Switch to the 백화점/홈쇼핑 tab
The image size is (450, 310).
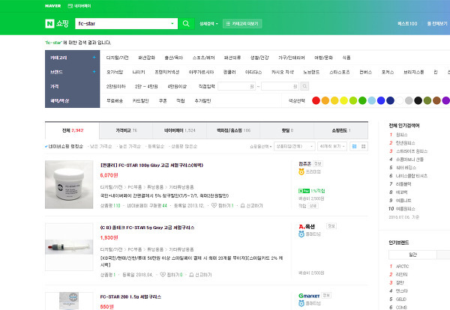point(233,130)
